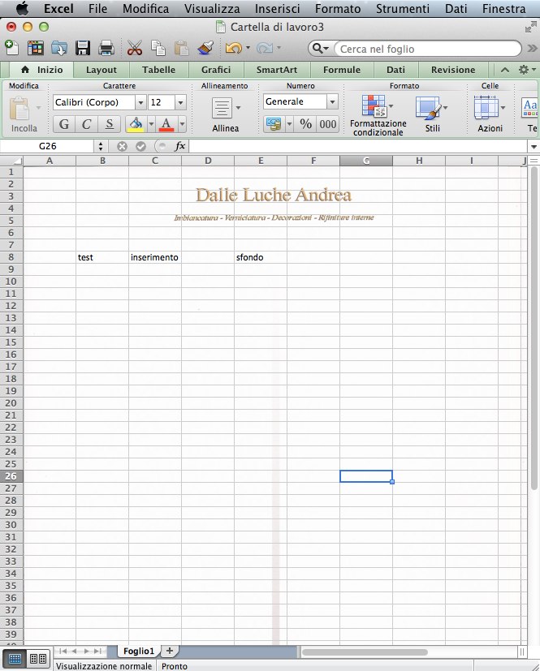Select cell containing 'inserimento'
Screen dimensions: 540x671
point(155,257)
